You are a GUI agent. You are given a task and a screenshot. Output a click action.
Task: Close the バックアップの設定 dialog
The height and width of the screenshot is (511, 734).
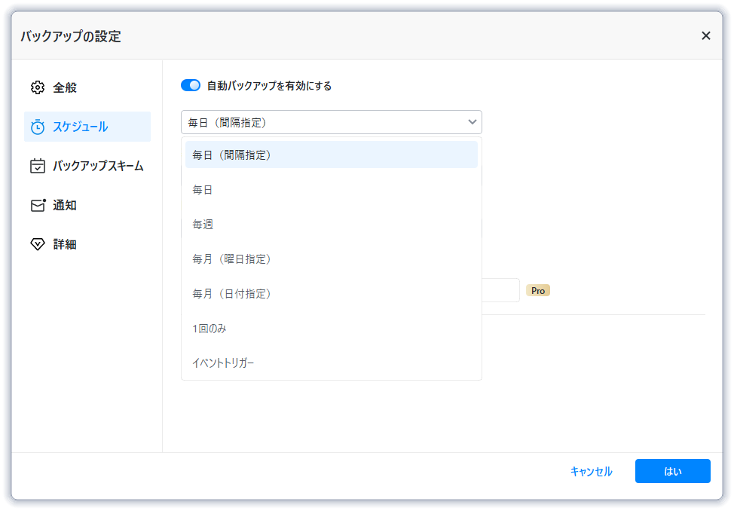pyautogui.click(x=706, y=35)
